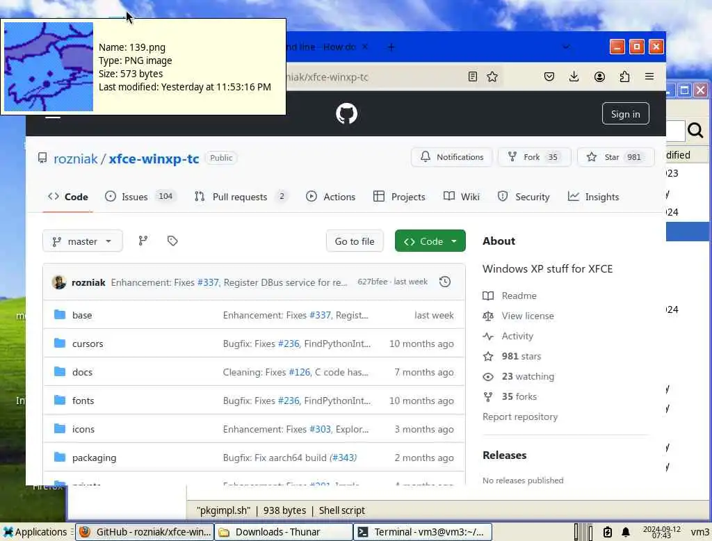Open the Issues tab
Screen dimensions: 712x541
point(140,197)
